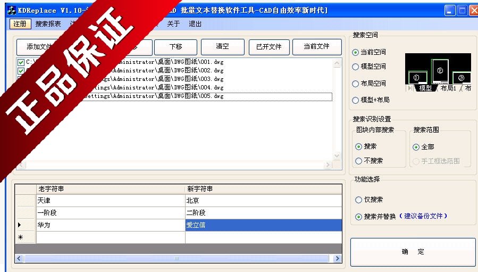Select file 001.dwg in the list
This screenshot has width=478, height=272.
[x=175, y=62]
